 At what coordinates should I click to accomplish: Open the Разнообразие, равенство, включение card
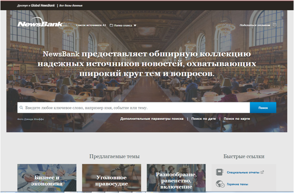click(176, 178)
